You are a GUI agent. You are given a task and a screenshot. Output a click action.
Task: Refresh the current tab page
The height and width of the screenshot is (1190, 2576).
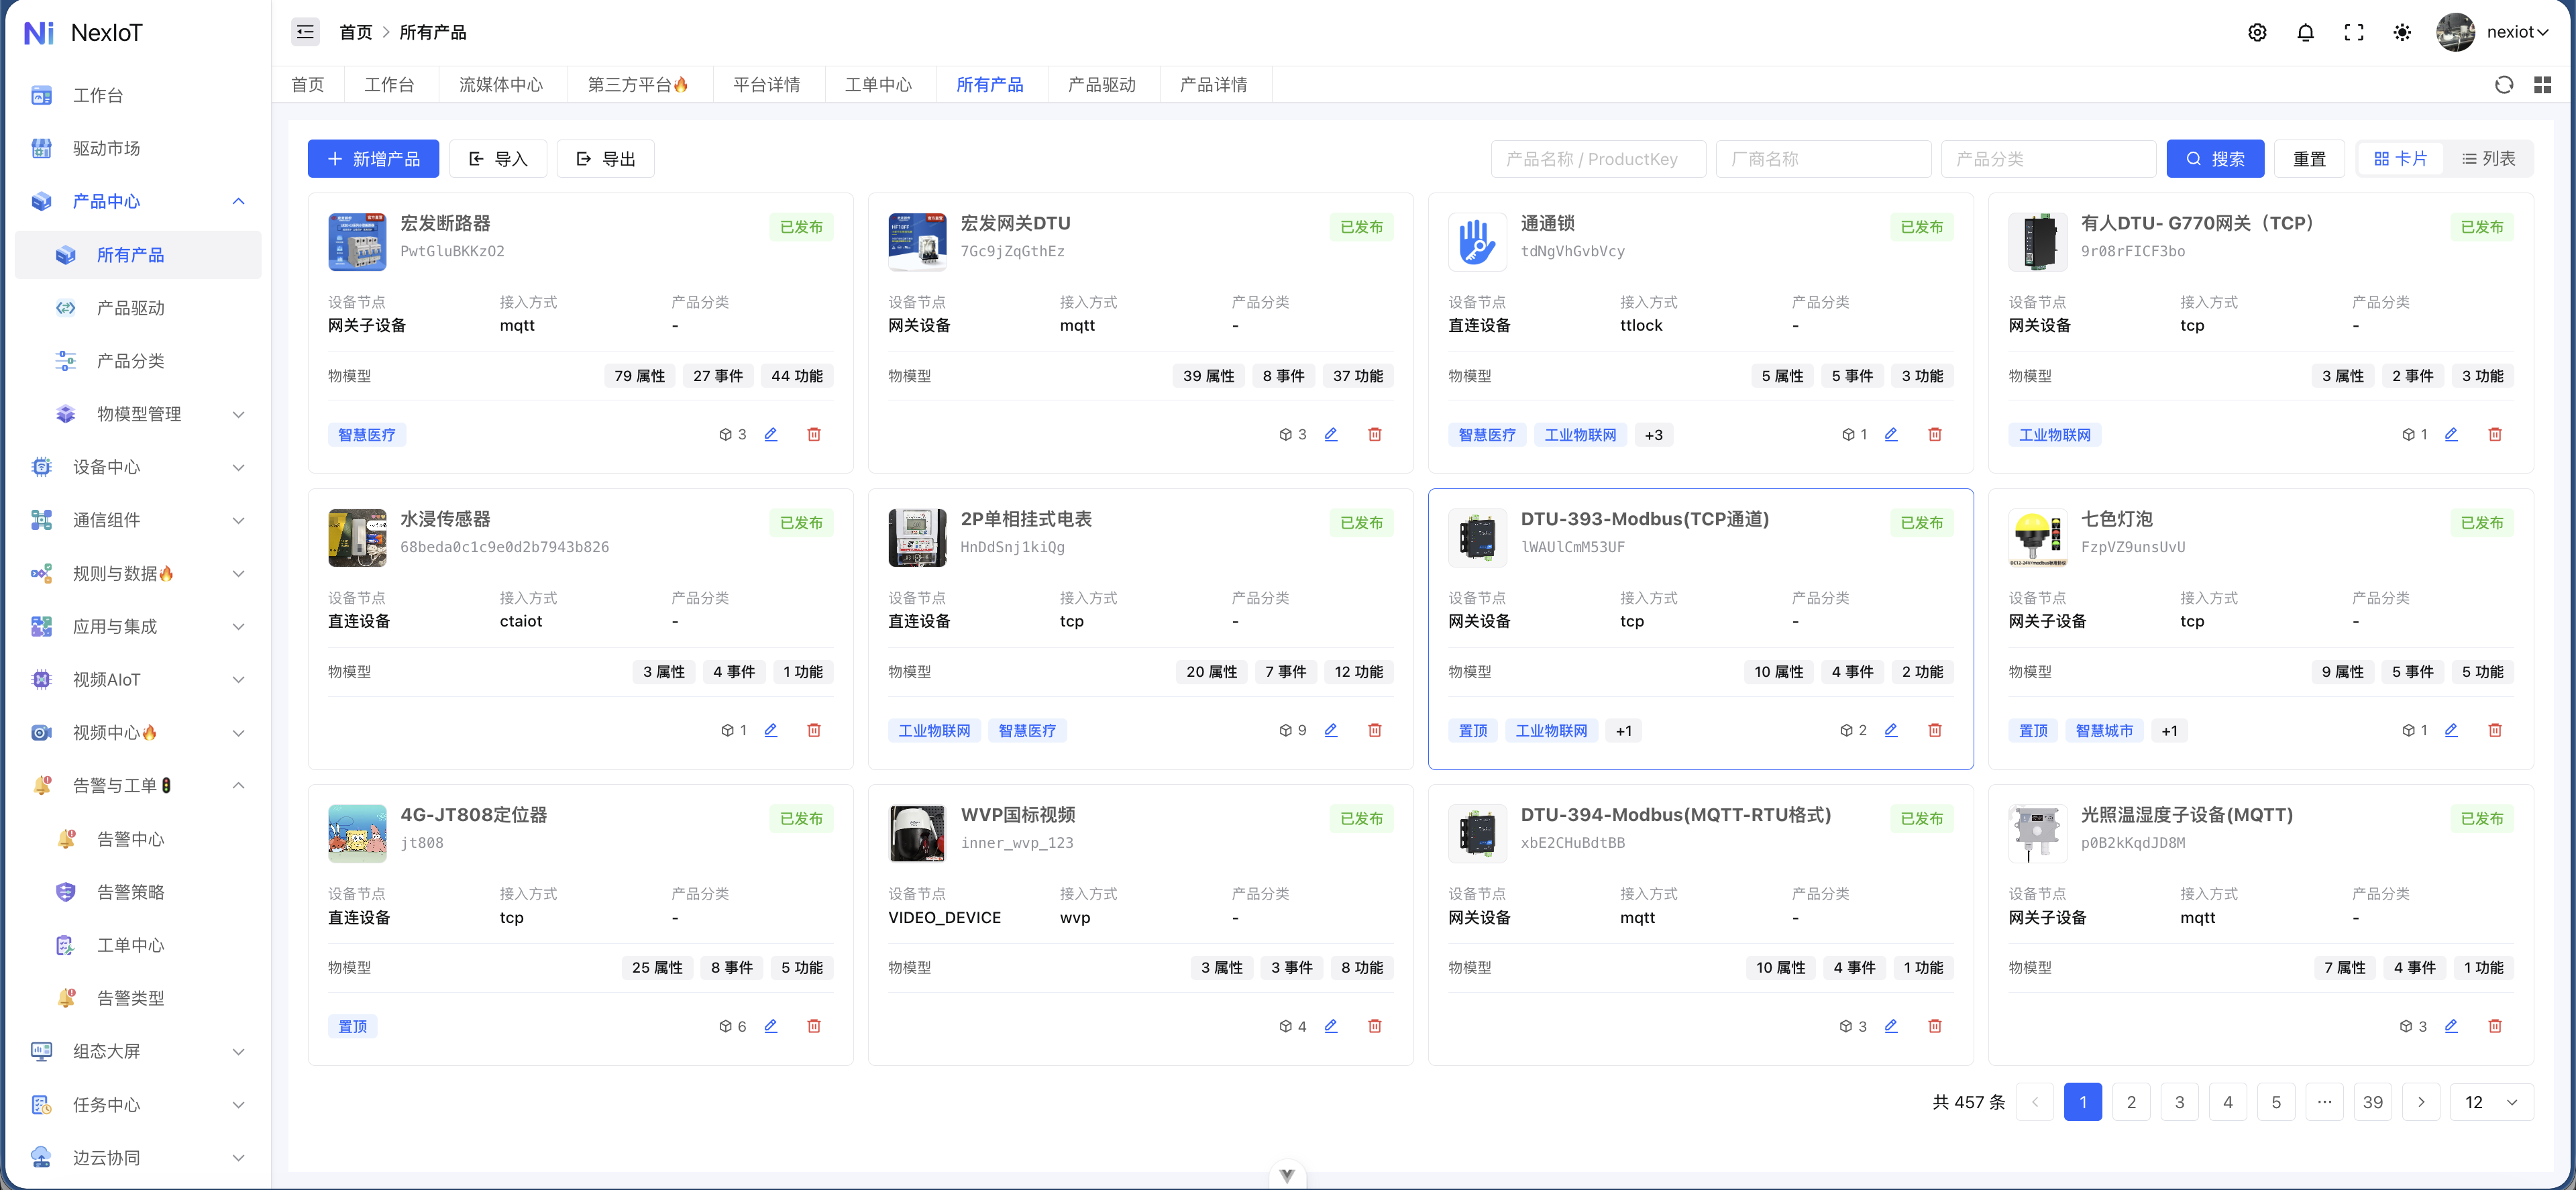point(2504,85)
